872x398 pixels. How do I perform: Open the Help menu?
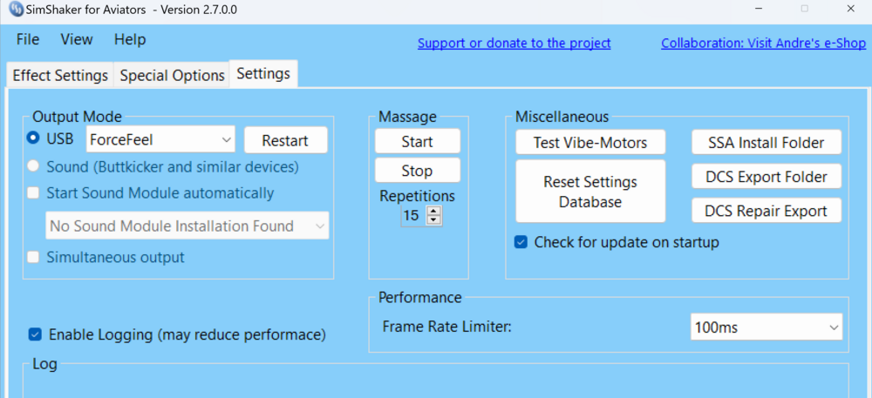click(x=130, y=40)
